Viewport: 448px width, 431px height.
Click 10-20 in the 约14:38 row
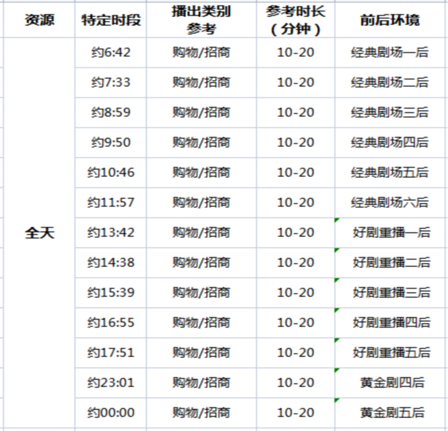[296, 263]
